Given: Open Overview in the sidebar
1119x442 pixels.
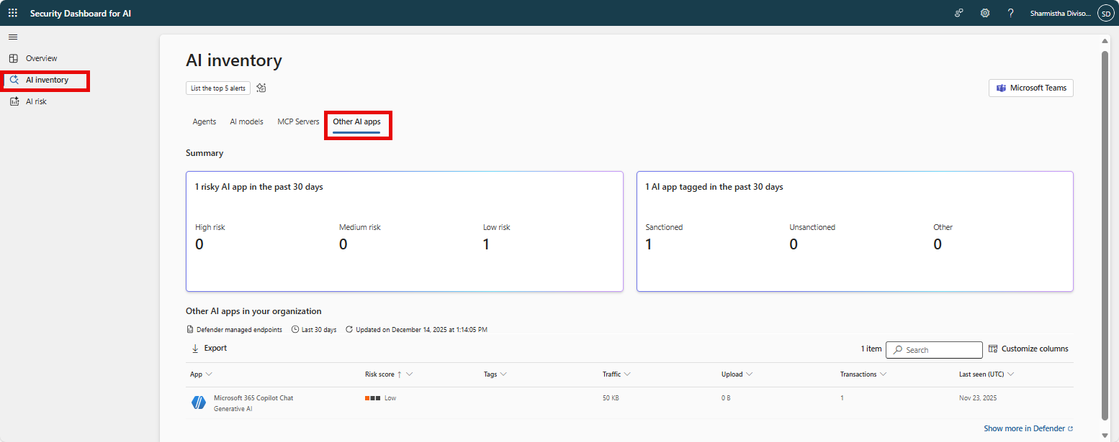Looking at the screenshot, I should pyautogui.click(x=41, y=58).
